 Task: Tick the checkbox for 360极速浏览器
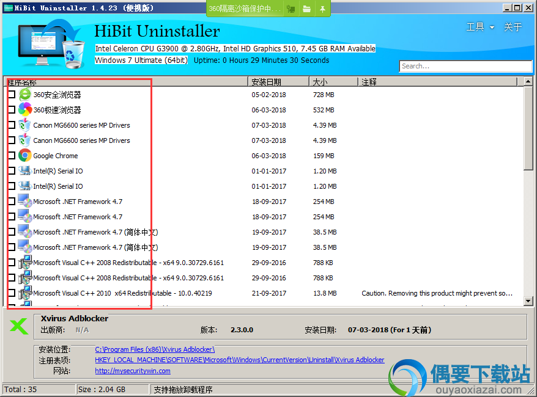[12, 110]
